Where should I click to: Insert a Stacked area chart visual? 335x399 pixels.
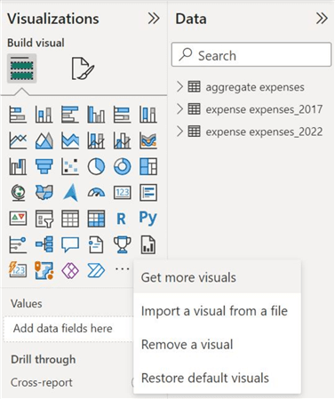pyautogui.click(x=70, y=140)
